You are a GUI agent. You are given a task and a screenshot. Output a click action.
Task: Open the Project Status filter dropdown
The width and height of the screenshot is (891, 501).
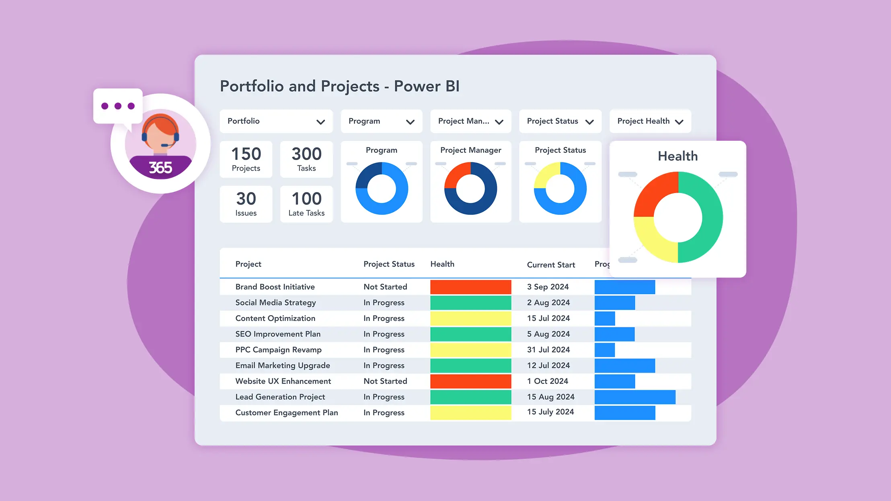(560, 121)
